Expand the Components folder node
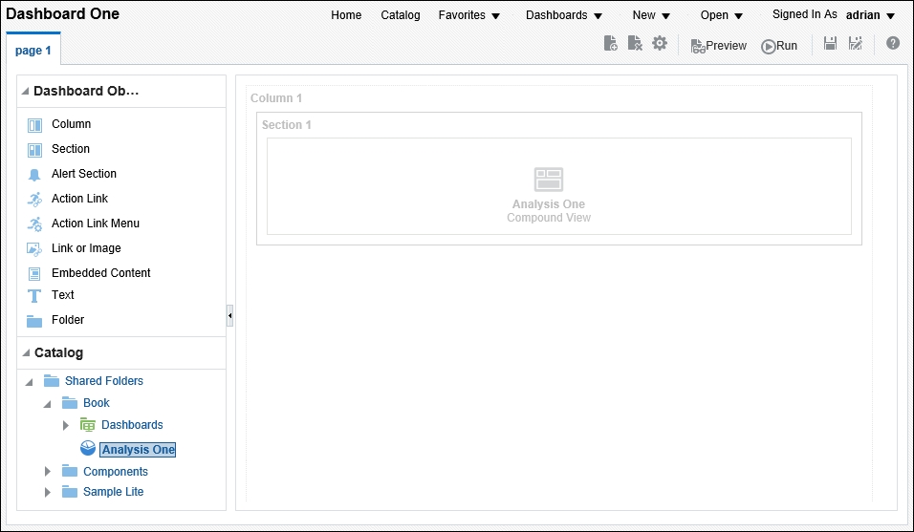Image resolution: width=914 pixels, height=532 pixels. [x=48, y=472]
